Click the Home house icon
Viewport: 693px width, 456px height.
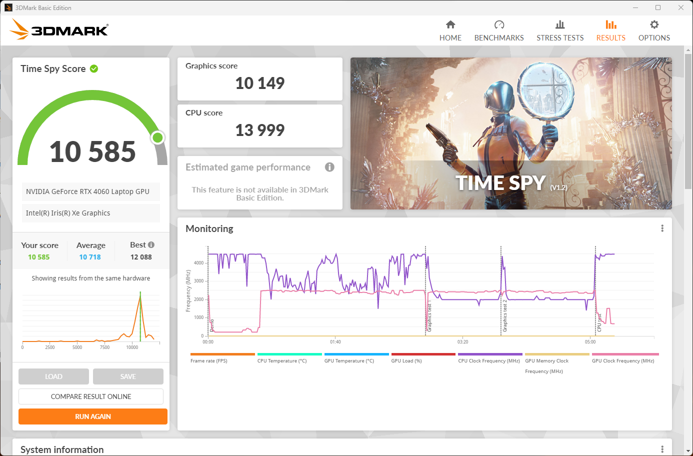(450, 24)
